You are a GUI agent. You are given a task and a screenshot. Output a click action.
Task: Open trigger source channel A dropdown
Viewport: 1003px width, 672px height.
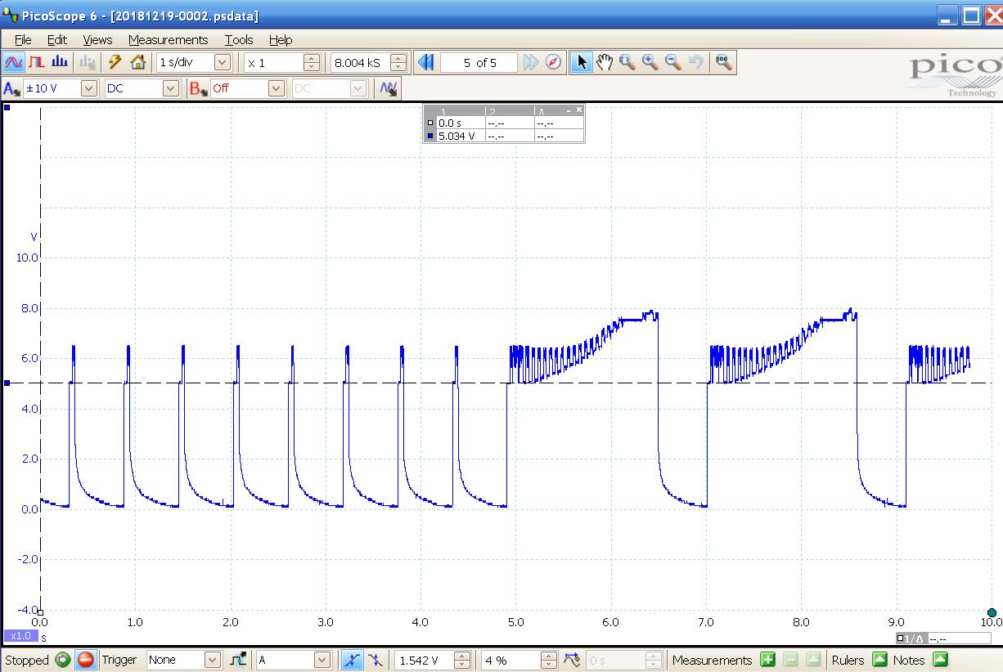pyautogui.click(x=322, y=660)
